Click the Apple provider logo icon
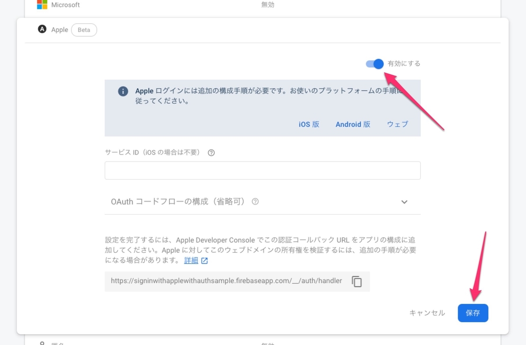This screenshot has height=345, width=526. 42,29
